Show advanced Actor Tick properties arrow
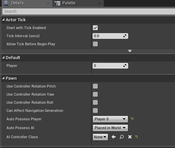Image resolution: width=175 pixels, height=148 pixels. (x=130, y=51)
